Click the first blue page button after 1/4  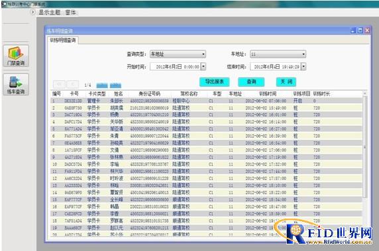pyautogui.click(x=102, y=85)
